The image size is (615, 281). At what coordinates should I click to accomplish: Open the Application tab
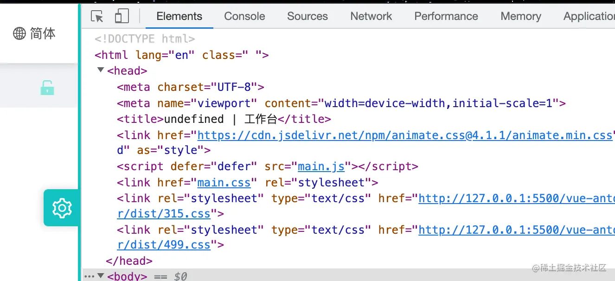click(589, 16)
